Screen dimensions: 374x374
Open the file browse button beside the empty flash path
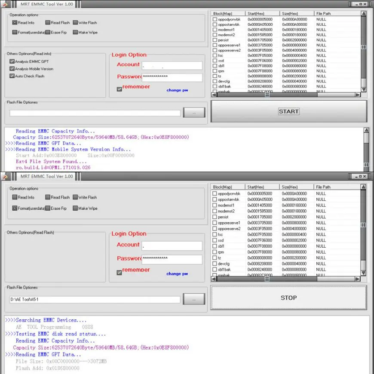point(194,113)
